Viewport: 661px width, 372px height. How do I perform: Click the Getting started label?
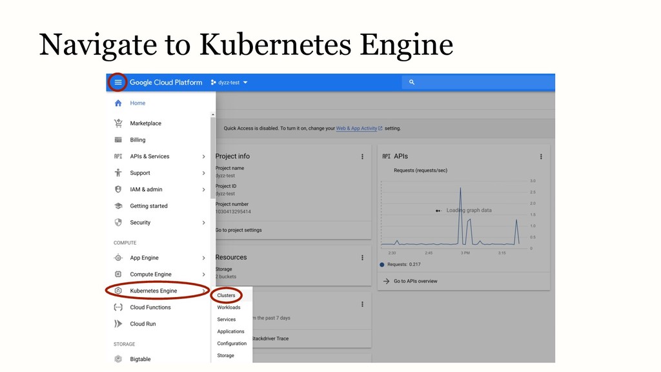(148, 206)
